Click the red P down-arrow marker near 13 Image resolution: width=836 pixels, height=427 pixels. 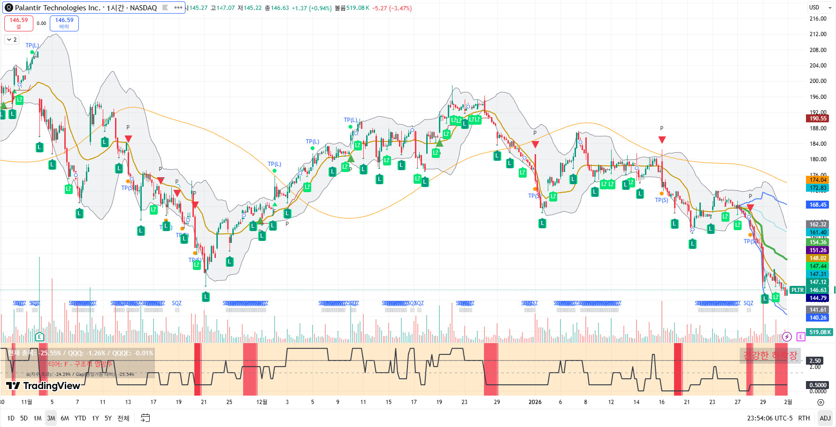coord(128,139)
